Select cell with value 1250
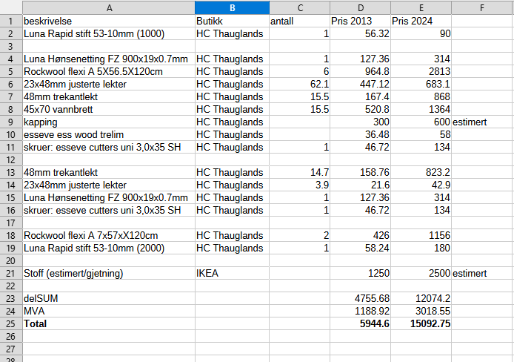 pos(360,273)
